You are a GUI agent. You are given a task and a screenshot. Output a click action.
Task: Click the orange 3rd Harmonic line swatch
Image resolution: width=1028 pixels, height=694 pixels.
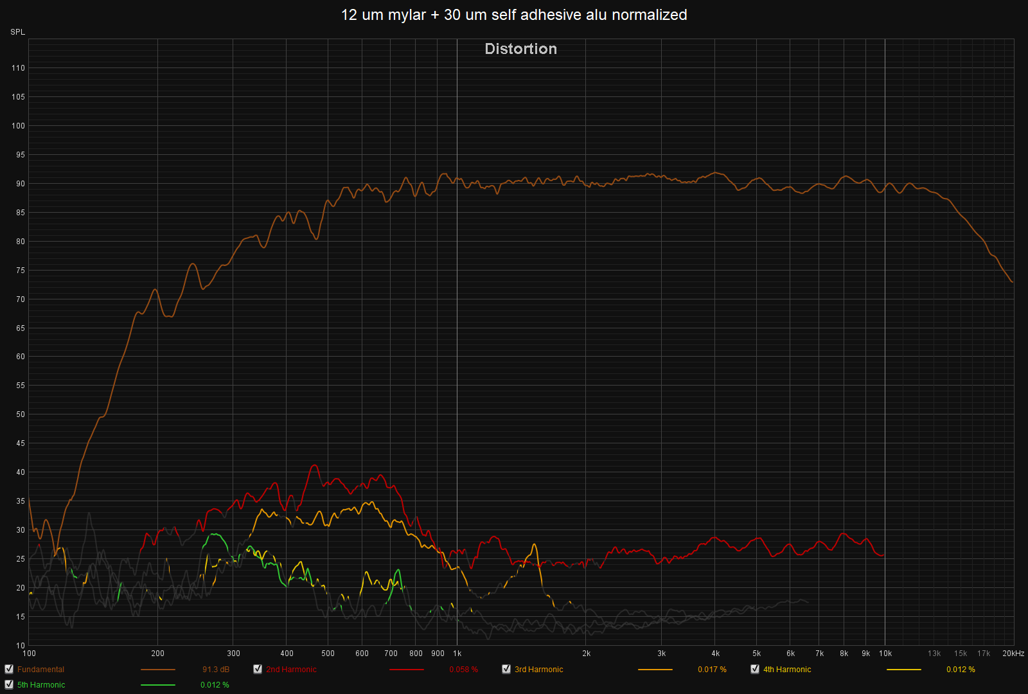click(x=655, y=670)
